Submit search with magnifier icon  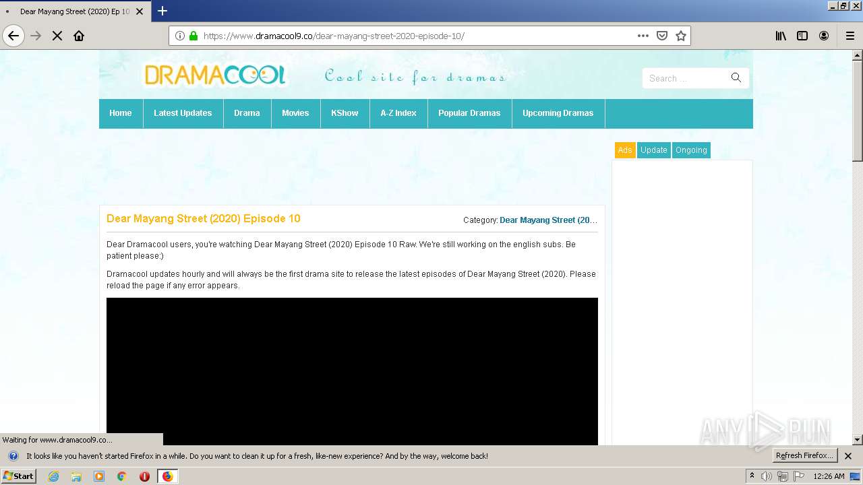[736, 77]
